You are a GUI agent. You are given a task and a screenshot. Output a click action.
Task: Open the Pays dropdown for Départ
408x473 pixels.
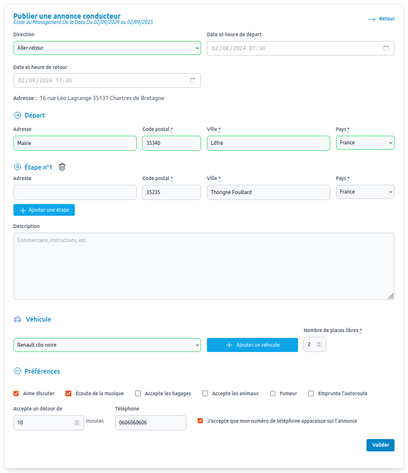click(365, 143)
